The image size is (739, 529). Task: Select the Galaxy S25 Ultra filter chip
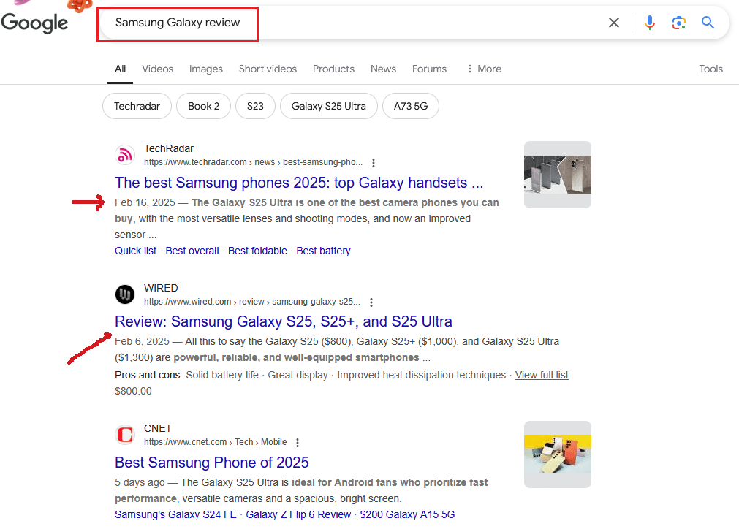pyautogui.click(x=328, y=106)
